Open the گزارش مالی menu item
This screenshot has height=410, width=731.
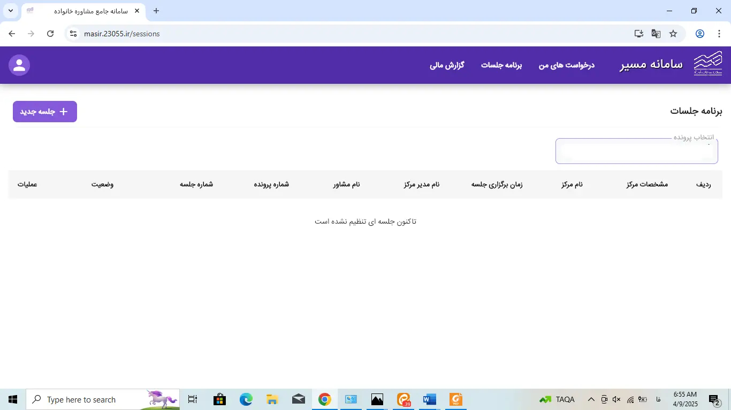(447, 65)
